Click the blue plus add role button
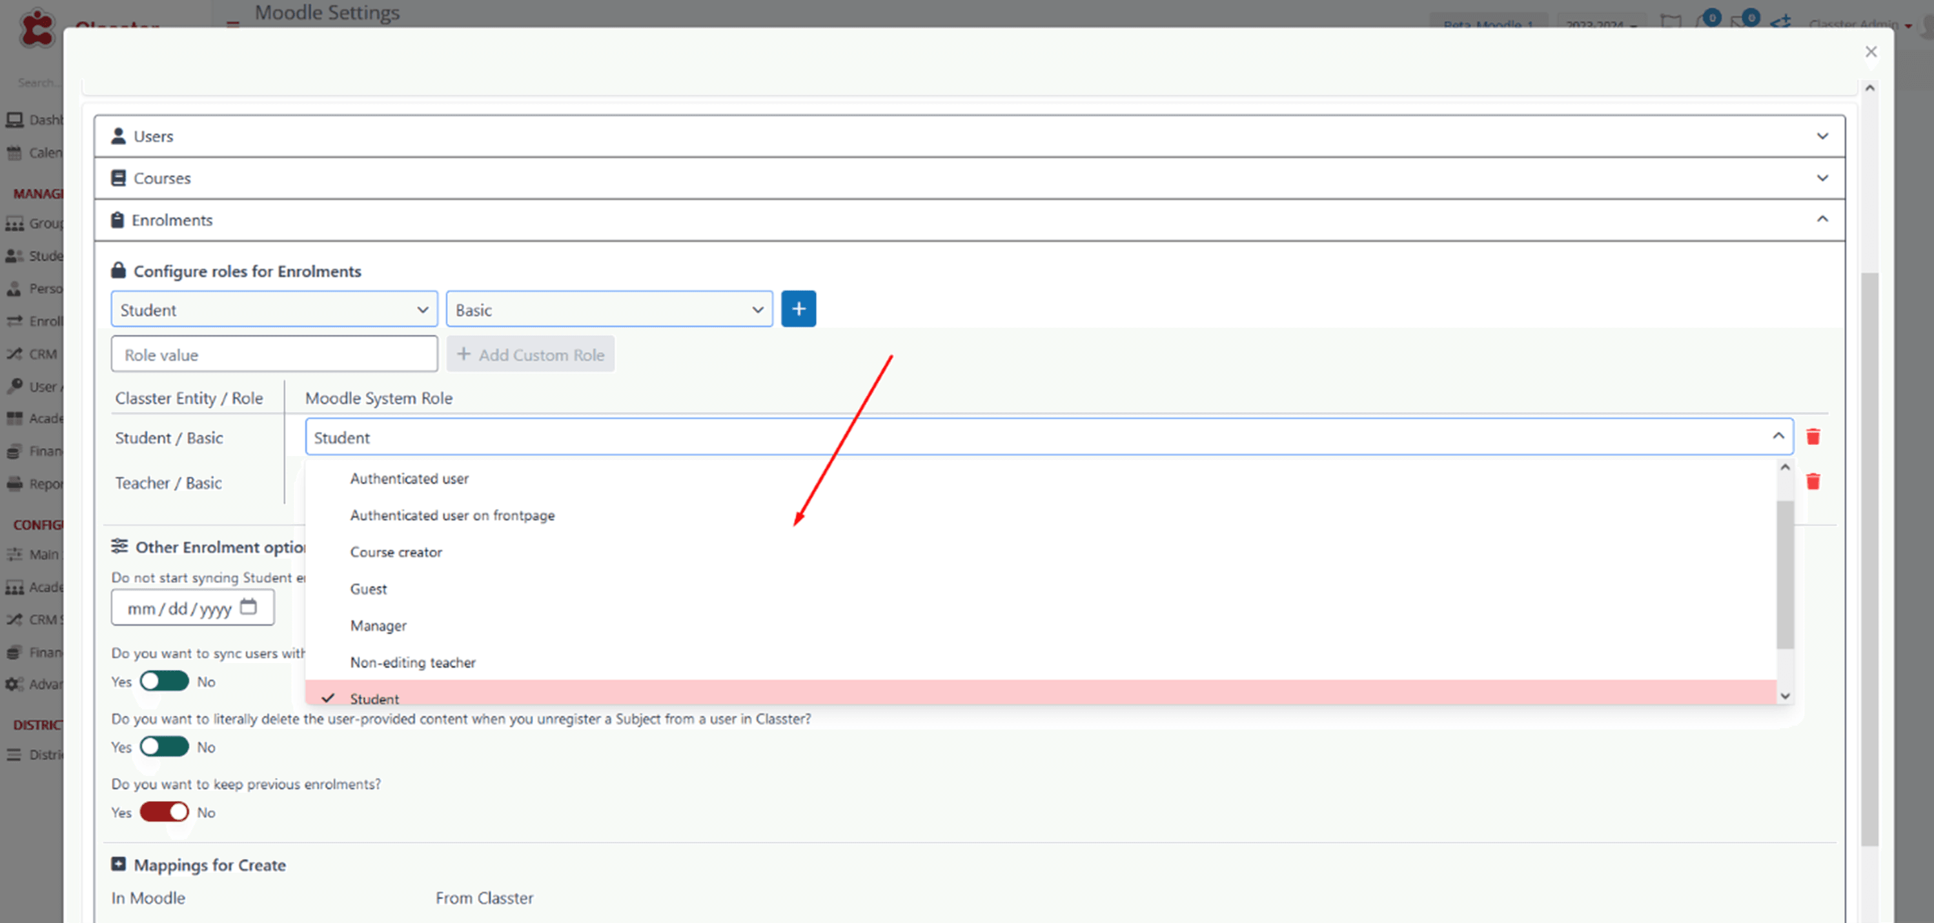This screenshot has width=1934, height=923. pos(798,309)
